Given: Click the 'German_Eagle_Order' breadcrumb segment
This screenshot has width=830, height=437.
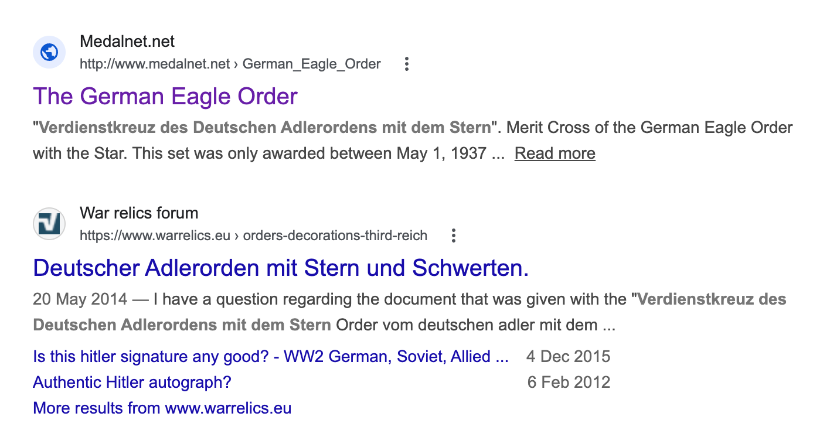Looking at the screenshot, I should pyautogui.click(x=311, y=64).
